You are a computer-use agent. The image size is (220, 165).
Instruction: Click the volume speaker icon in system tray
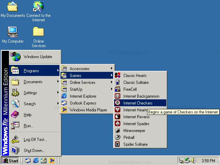(194, 161)
